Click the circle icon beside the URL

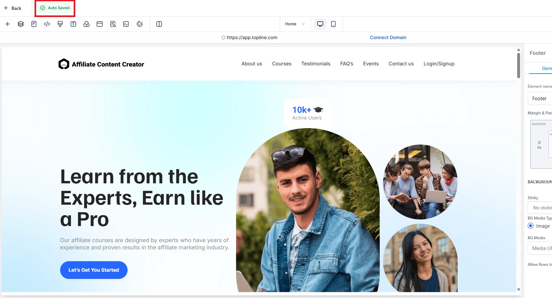point(224,37)
